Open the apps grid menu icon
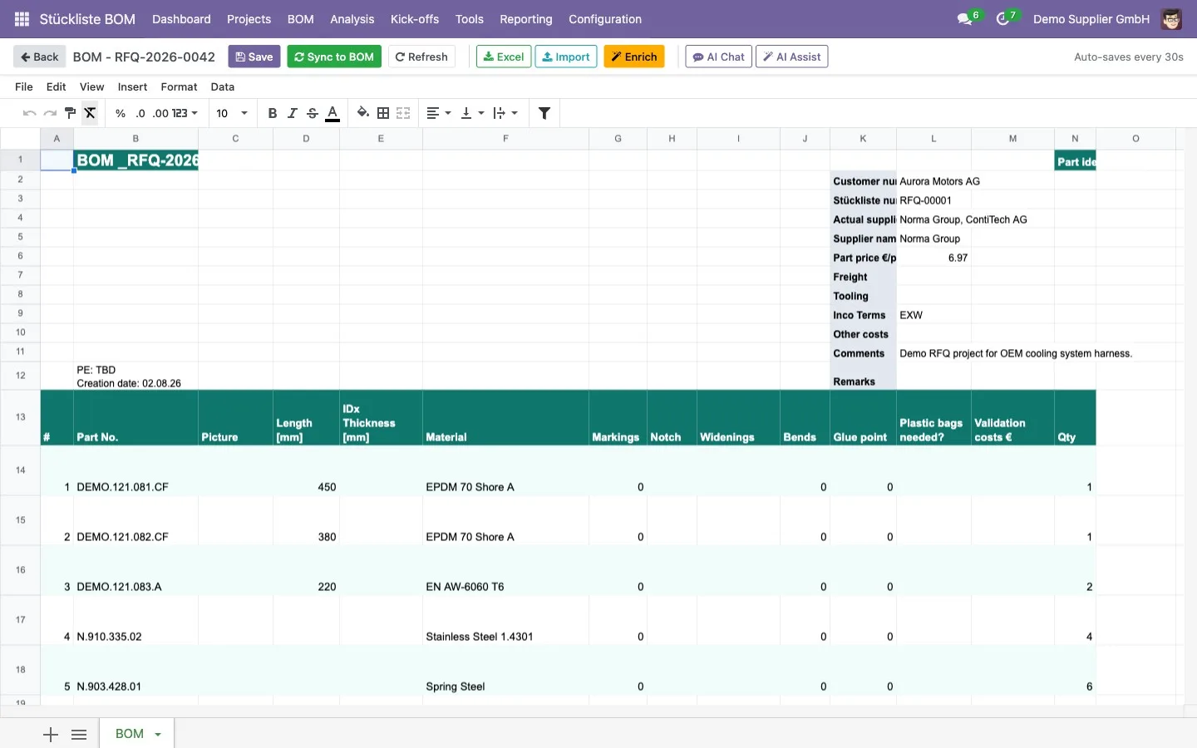Viewport: 1197px width, 748px height. click(22, 19)
